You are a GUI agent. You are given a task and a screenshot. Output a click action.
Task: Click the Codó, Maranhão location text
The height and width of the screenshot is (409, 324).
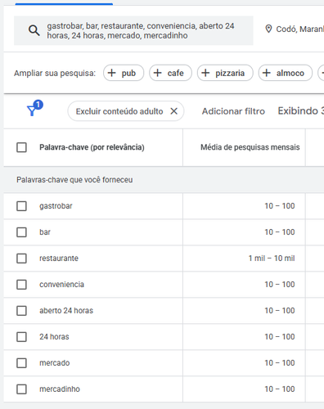[300, 29]
